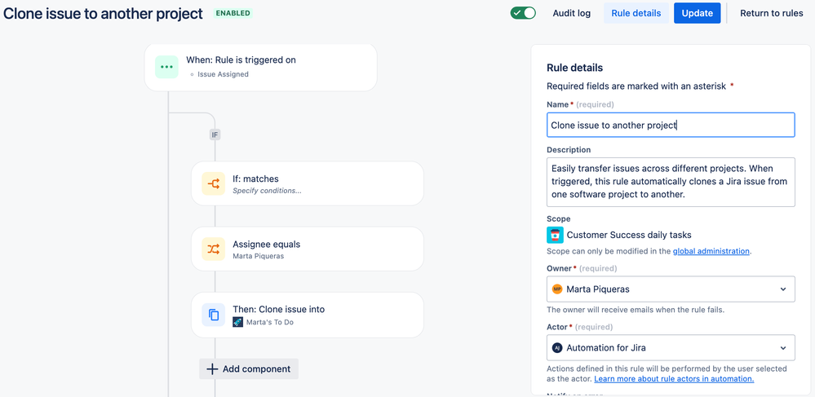Click the plus icon in Add component
This screenshot has height=397, width=815.
(x=212, y=369)
